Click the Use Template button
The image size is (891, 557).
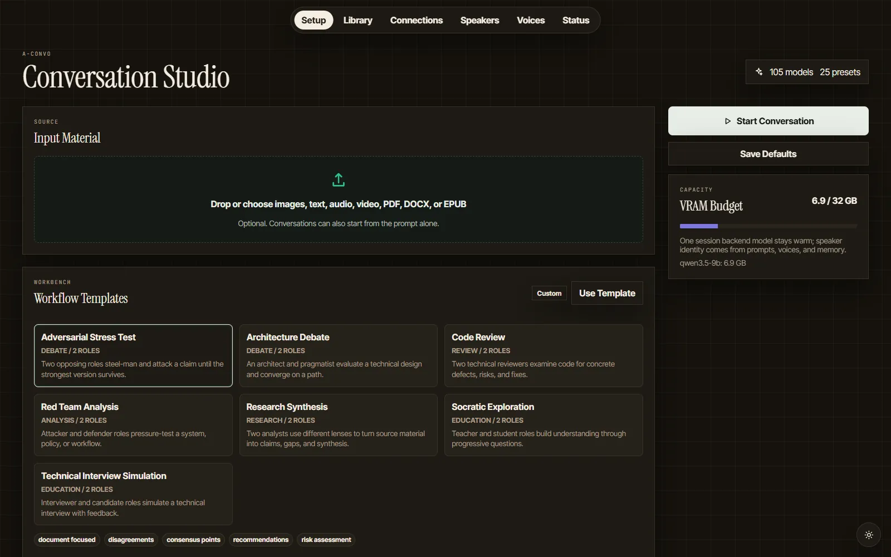tap(607, 293)
